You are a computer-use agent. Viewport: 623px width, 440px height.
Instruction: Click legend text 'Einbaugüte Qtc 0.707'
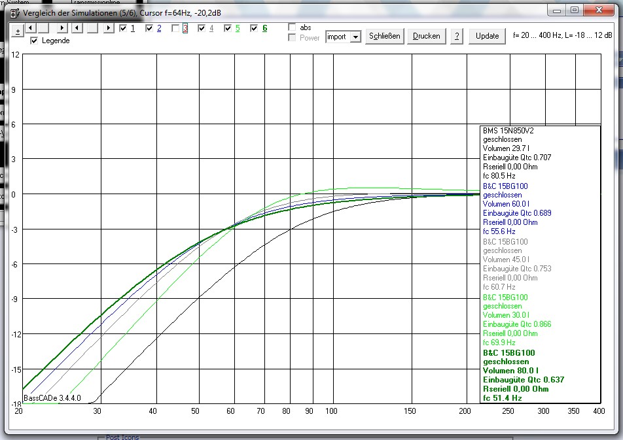click(517, 158)
